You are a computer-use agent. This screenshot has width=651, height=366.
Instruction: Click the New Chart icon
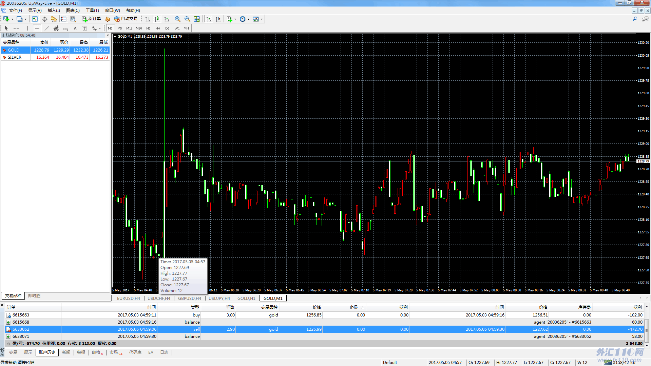[x=6, y=19]
